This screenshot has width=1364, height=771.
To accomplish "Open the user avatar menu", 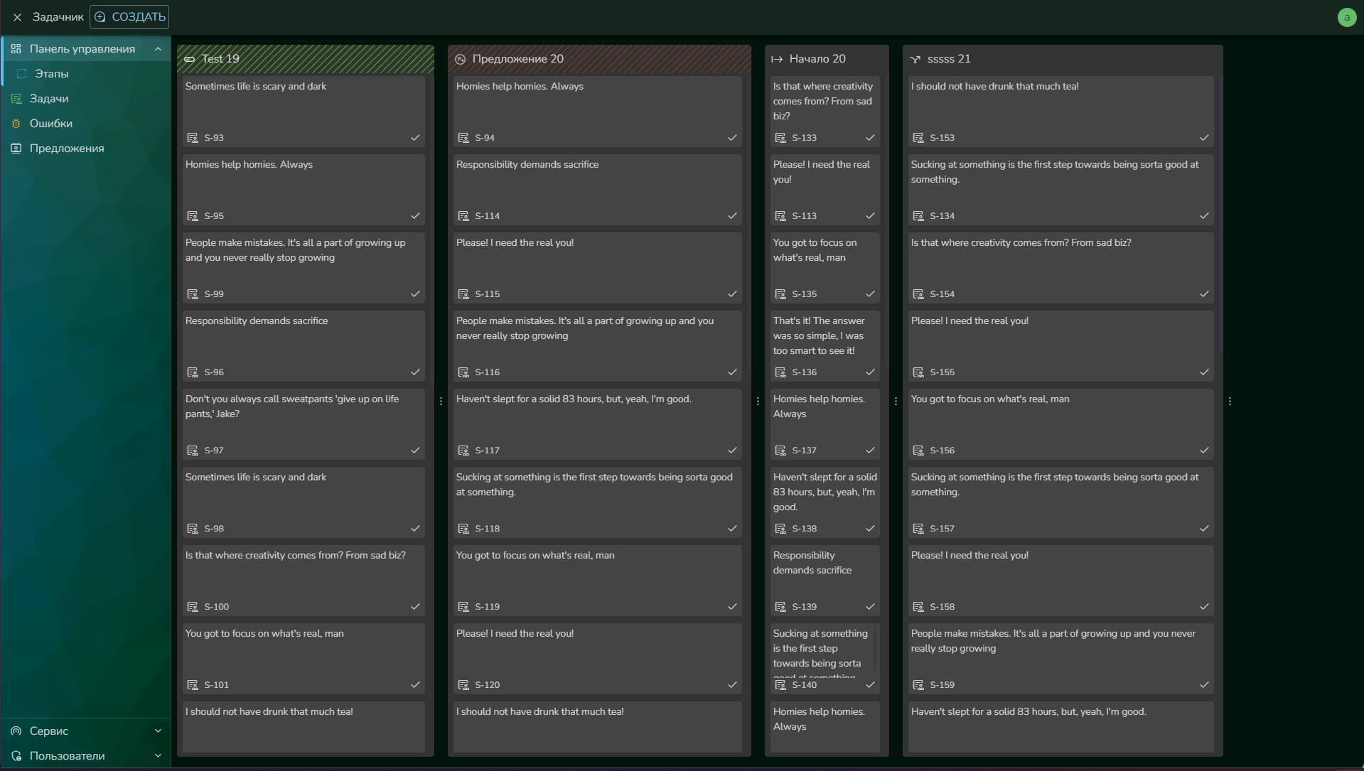I will [1346, 17].
